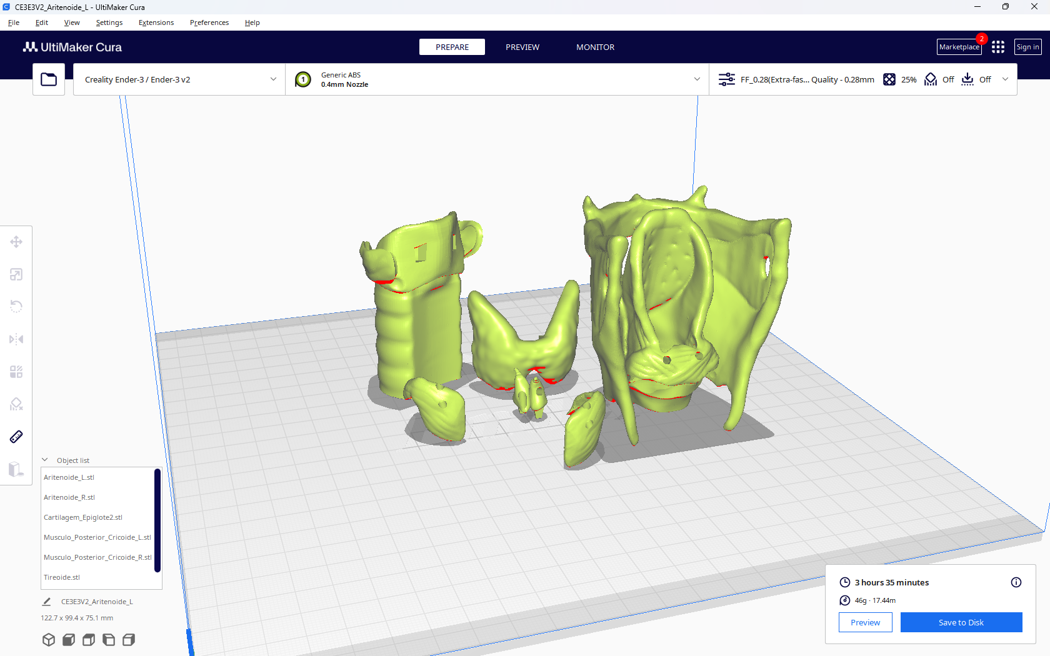Open the Per Model Settings tool
The image size is (1050, 656).
(x=16, y=372)
